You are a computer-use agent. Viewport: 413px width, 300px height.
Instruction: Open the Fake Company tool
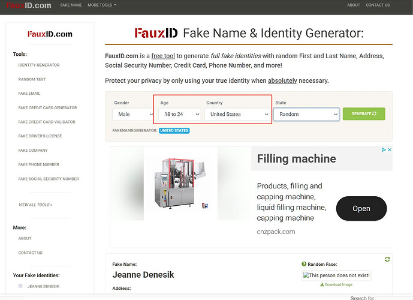(33, 150)
